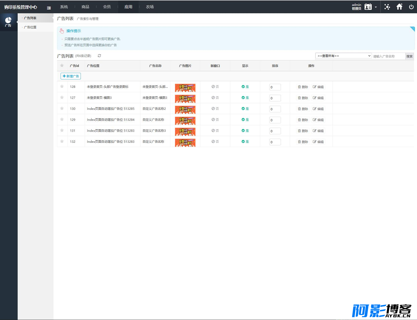
Task: Open the sitemap dots icon in header
Action: 387,7
